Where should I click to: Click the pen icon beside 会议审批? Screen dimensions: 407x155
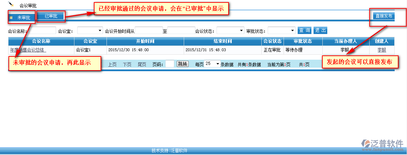tap(11, 4)
